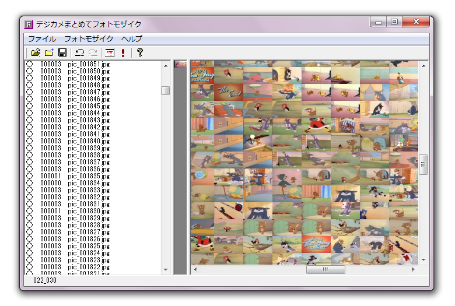Click the mosaic view scroll down arrow
This screenshot has width=455, height=306.
click(x=423, y=259)
